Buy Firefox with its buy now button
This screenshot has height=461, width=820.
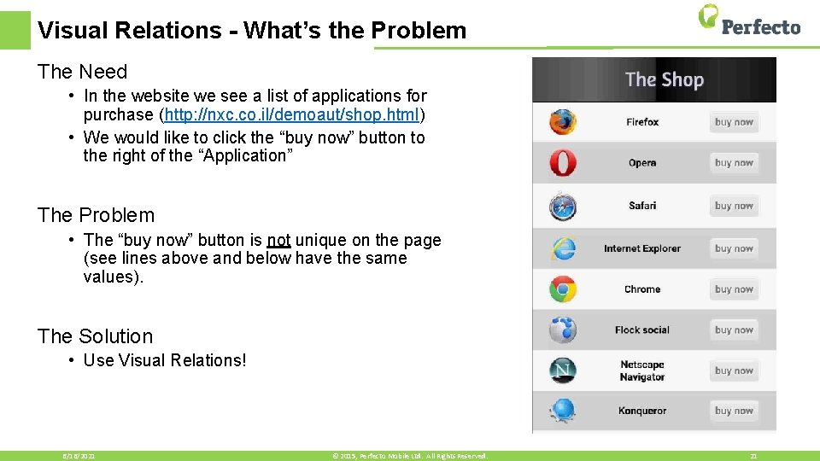point(734,122)
